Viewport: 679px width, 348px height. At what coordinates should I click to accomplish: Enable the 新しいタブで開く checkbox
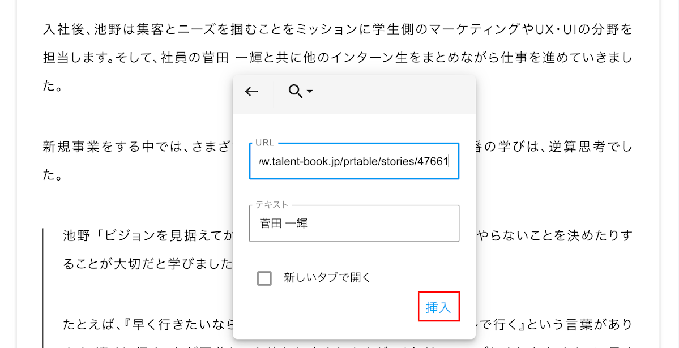click(264, 278)
